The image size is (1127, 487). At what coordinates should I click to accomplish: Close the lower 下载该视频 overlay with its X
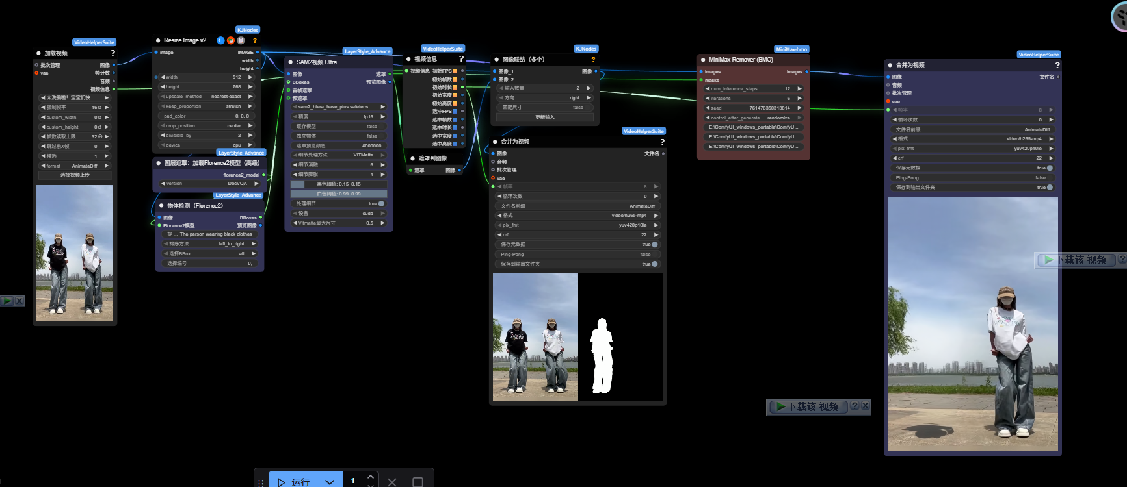(865, 406)
